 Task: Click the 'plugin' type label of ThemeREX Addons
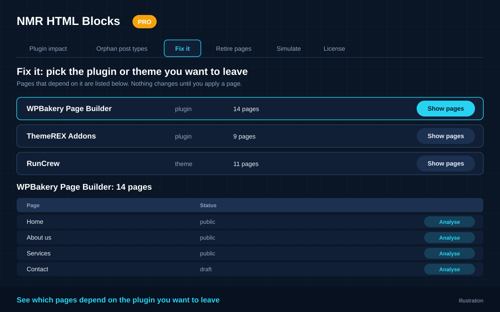click(x=183, y=136)
